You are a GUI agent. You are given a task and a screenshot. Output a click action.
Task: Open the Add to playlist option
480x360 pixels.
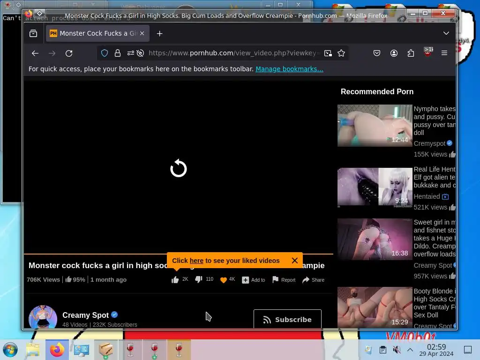coord(254,280)
